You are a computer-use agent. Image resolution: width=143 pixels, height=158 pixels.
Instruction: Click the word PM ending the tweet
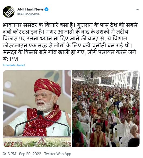[14, 59]
